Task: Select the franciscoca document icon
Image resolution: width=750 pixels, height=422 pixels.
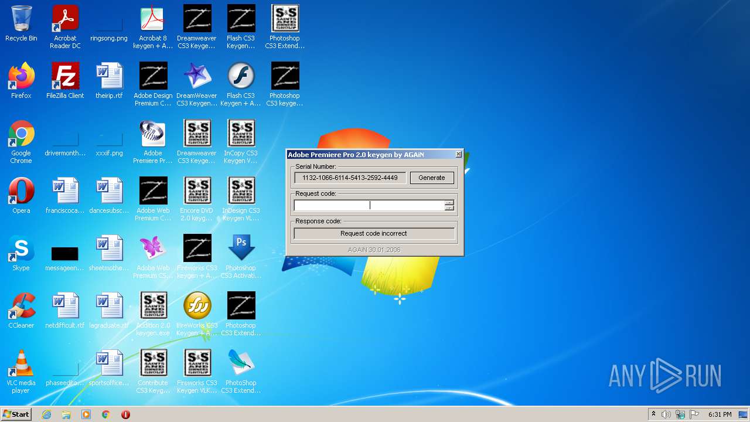Action: [65, 195]
